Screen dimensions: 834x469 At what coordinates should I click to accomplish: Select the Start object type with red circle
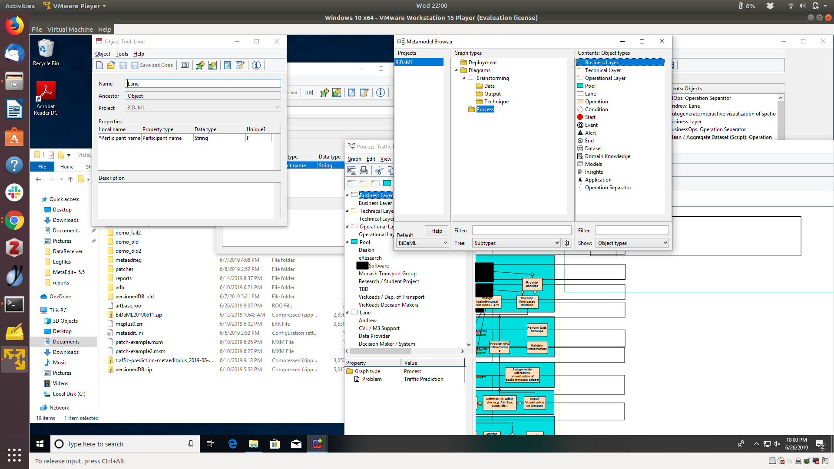[x=590, y=117]
